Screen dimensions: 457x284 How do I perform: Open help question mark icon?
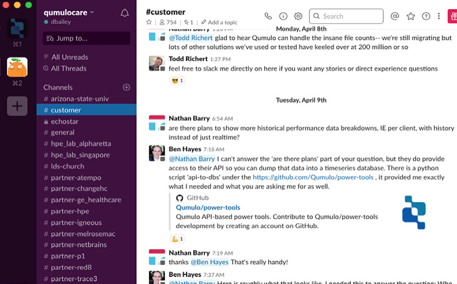click(x=426, y=16)
